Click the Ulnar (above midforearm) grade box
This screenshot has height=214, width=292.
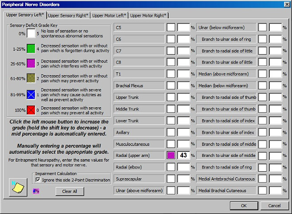coord(171,191)
